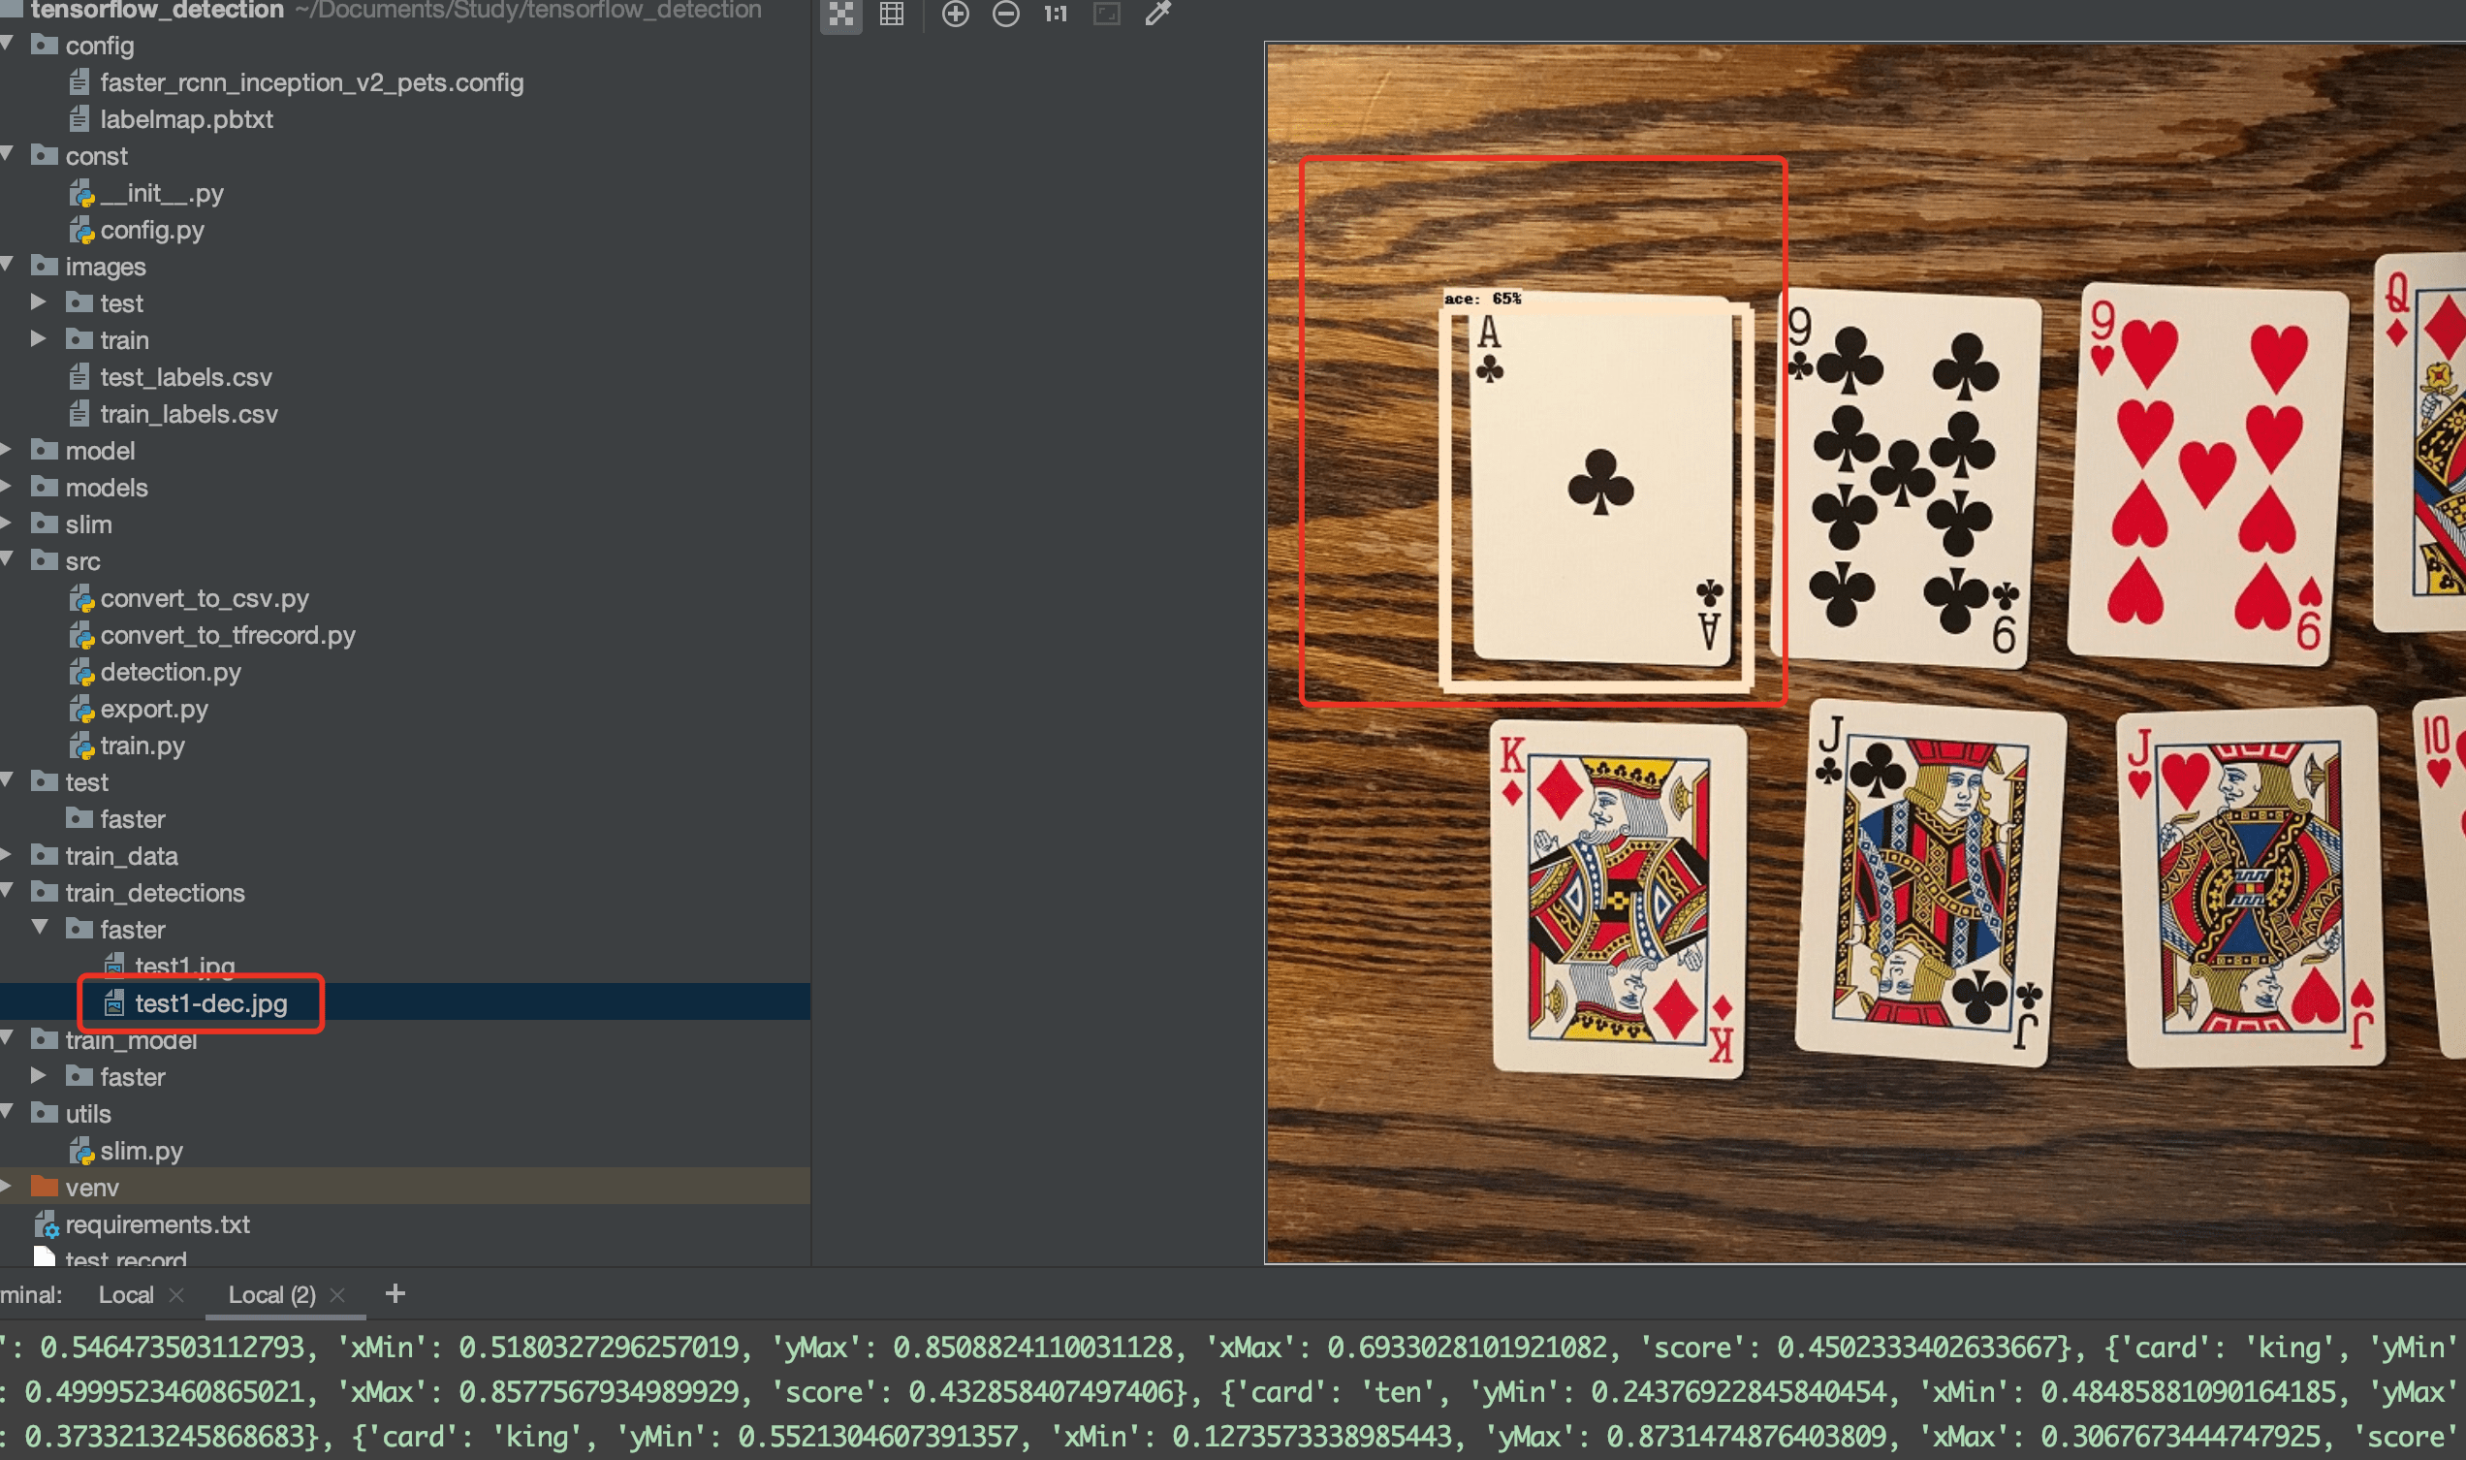
Task: Toggle the image grid overlay button
Action: click(x=891, y=14)
